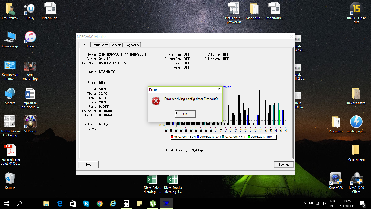This screenshot has height=209, width=371.
Task: Open Skype from the taskbar
Action: 86,203
